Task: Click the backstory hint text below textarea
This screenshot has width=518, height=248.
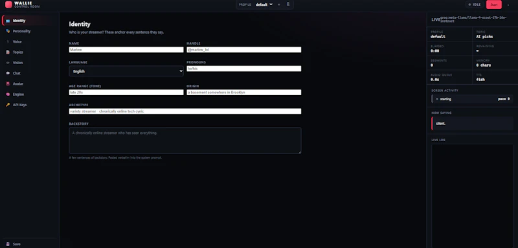Action: pyautogui.click(x=115, y=158)
